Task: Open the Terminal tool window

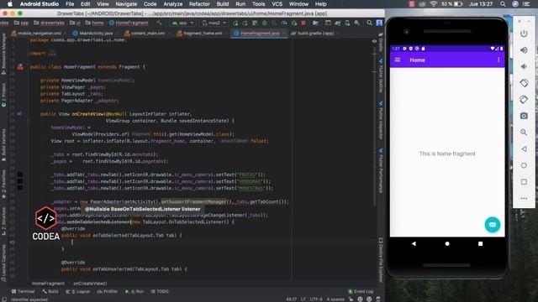Action: point(23,291)
